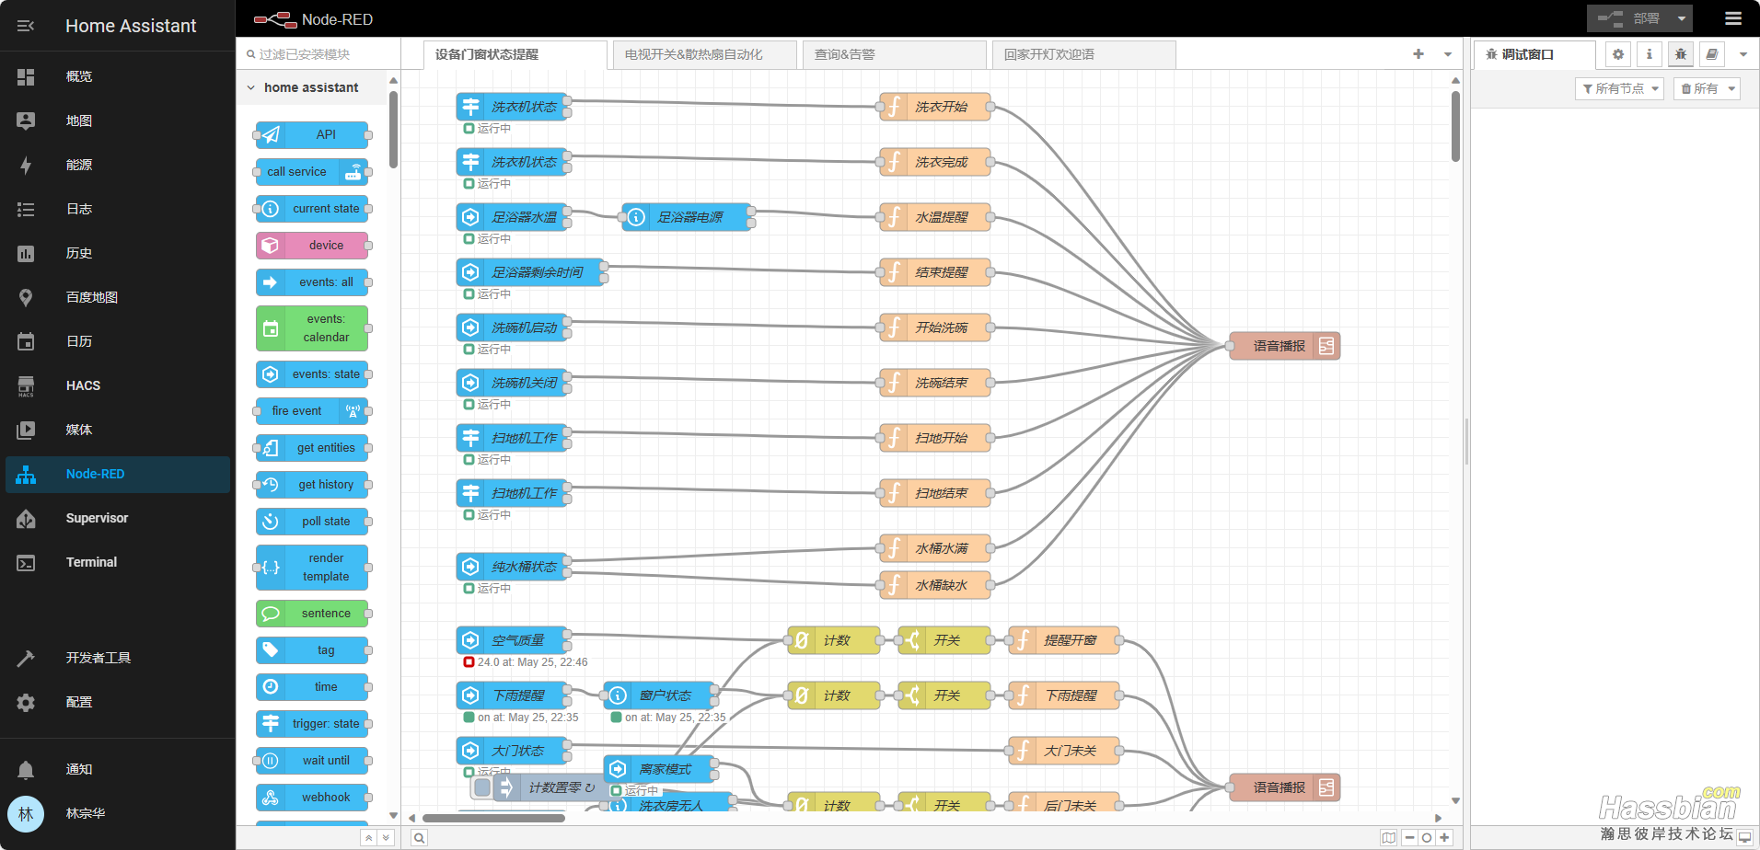Open the Node-RED hamburger main menu

pos(1733,18)
